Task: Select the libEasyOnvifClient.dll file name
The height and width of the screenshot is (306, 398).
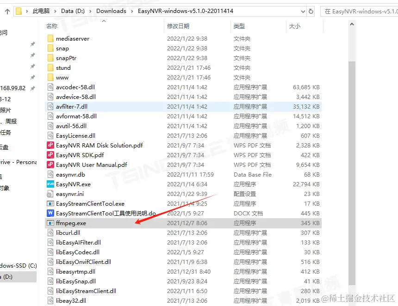Action: [x=83, y=262]
